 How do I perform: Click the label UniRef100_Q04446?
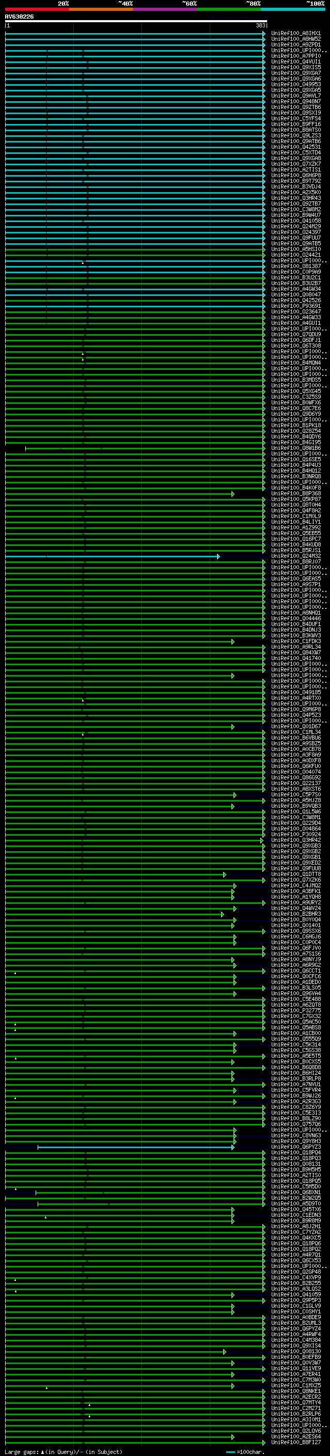click(x=295, y=618)
